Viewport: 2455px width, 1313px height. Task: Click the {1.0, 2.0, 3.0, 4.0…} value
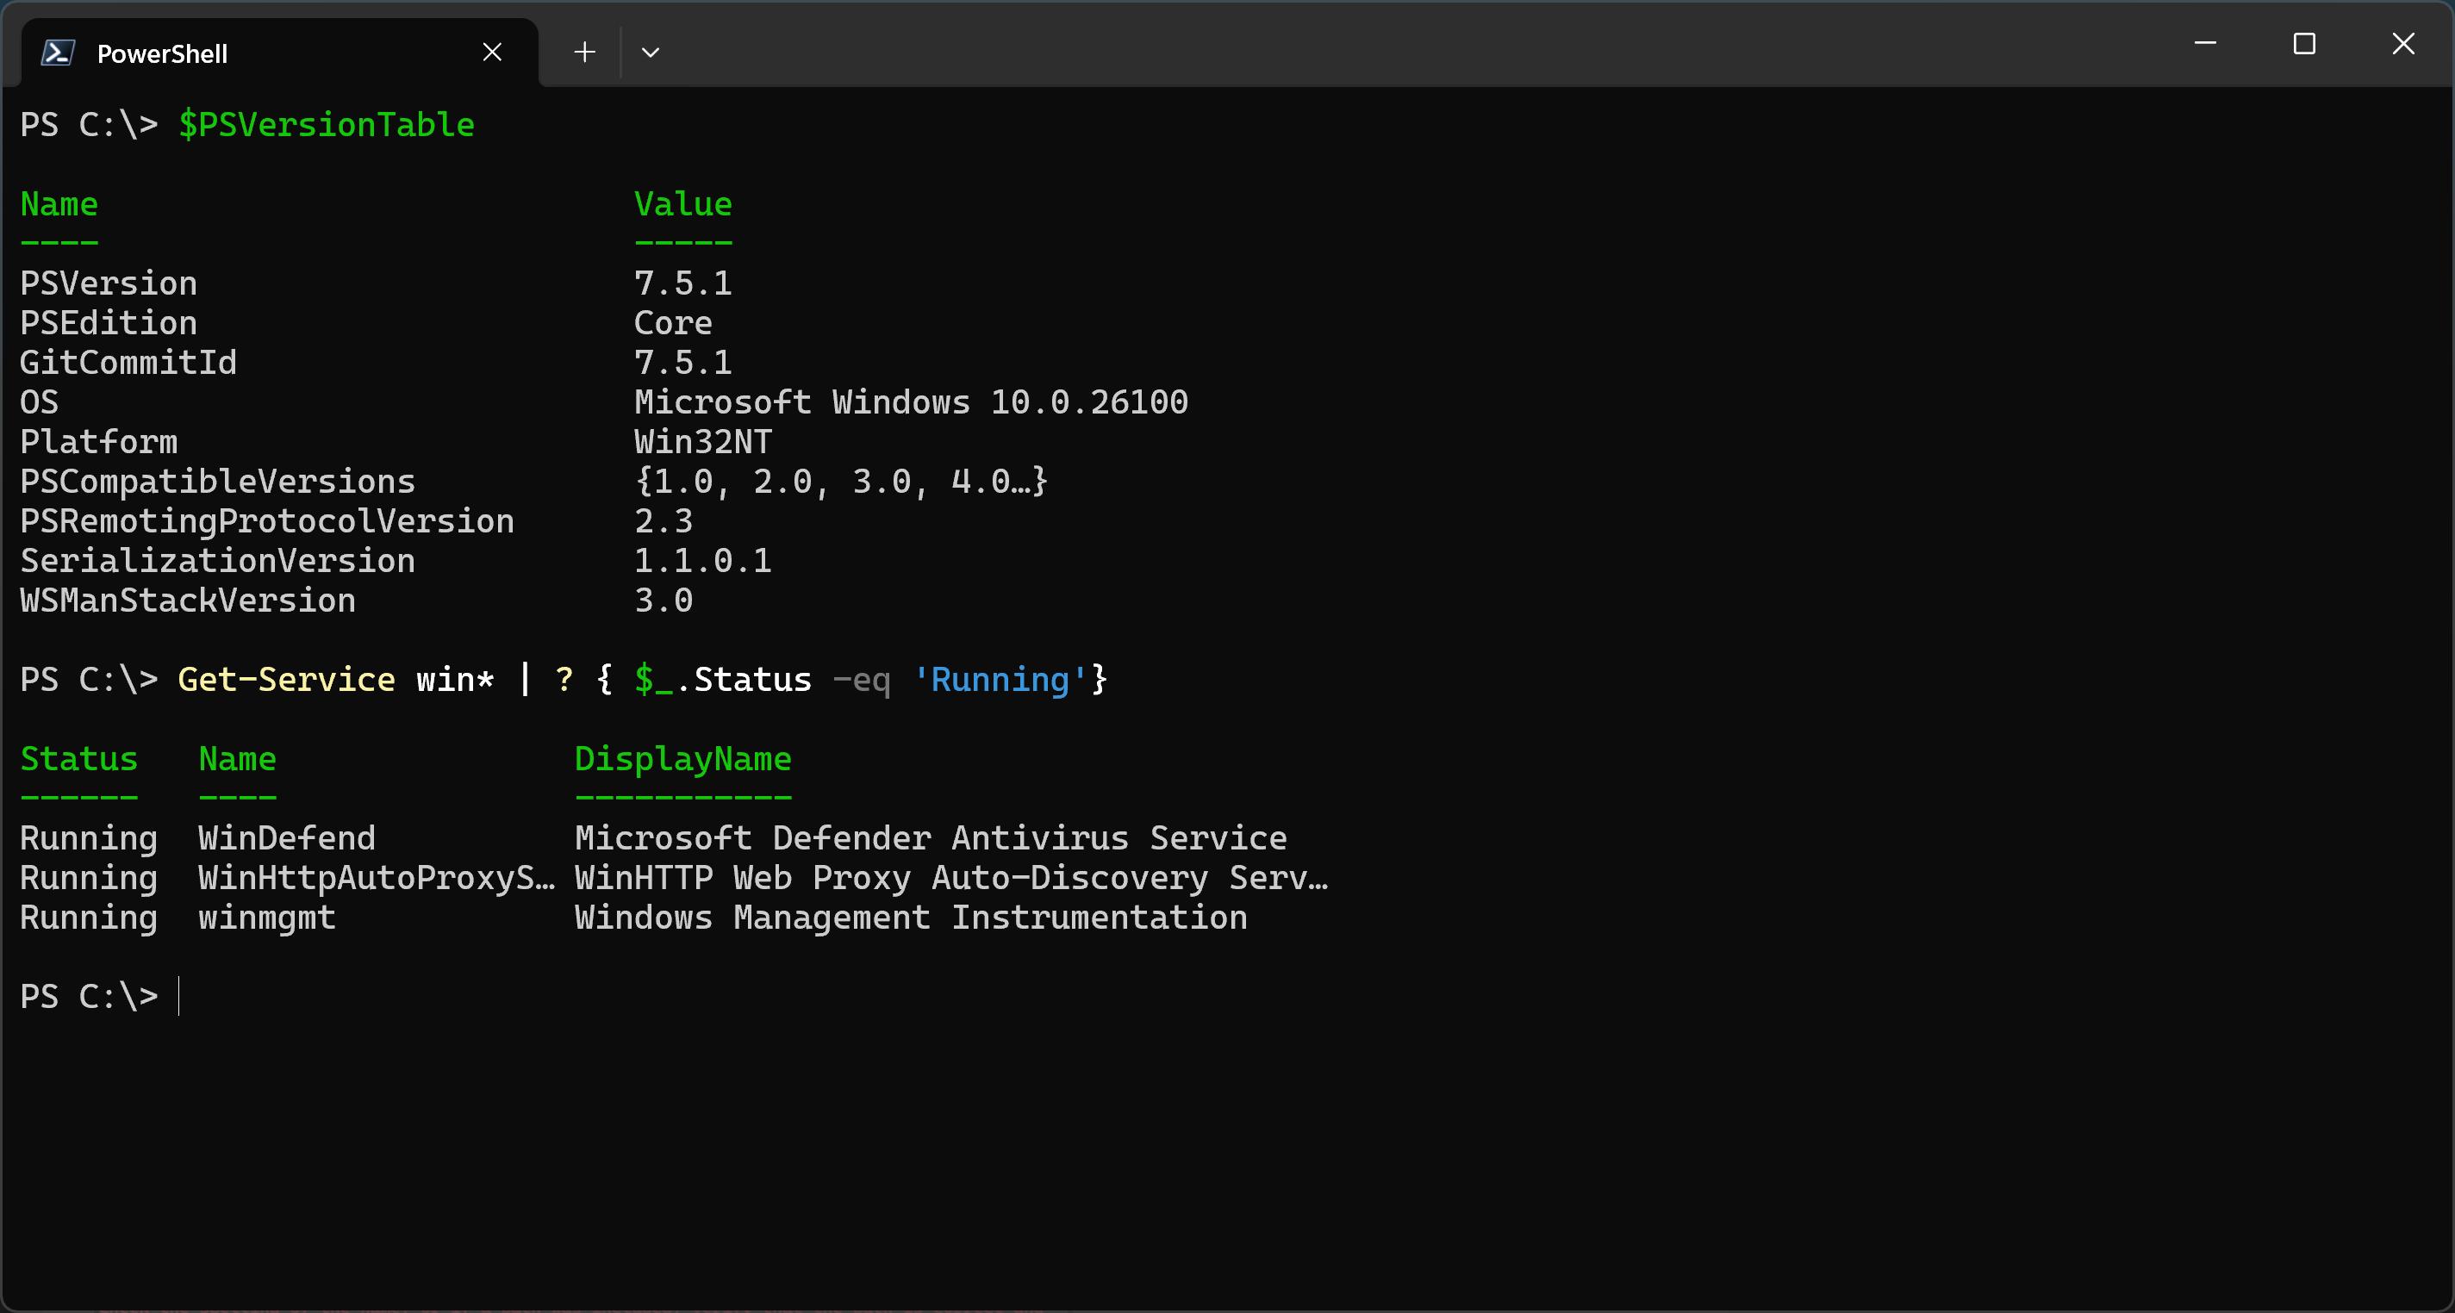pyautogui.click(x=842, y=482)
